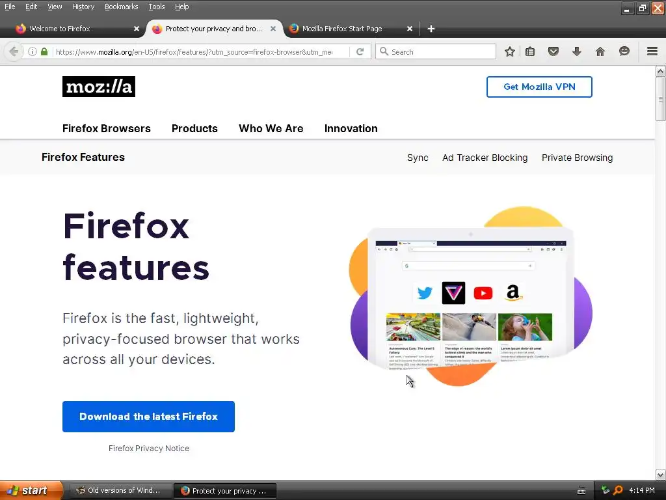Viewport: 666px width, 500px height.
Task: Close the Welcome to Firefox tab
Action: 137,29
